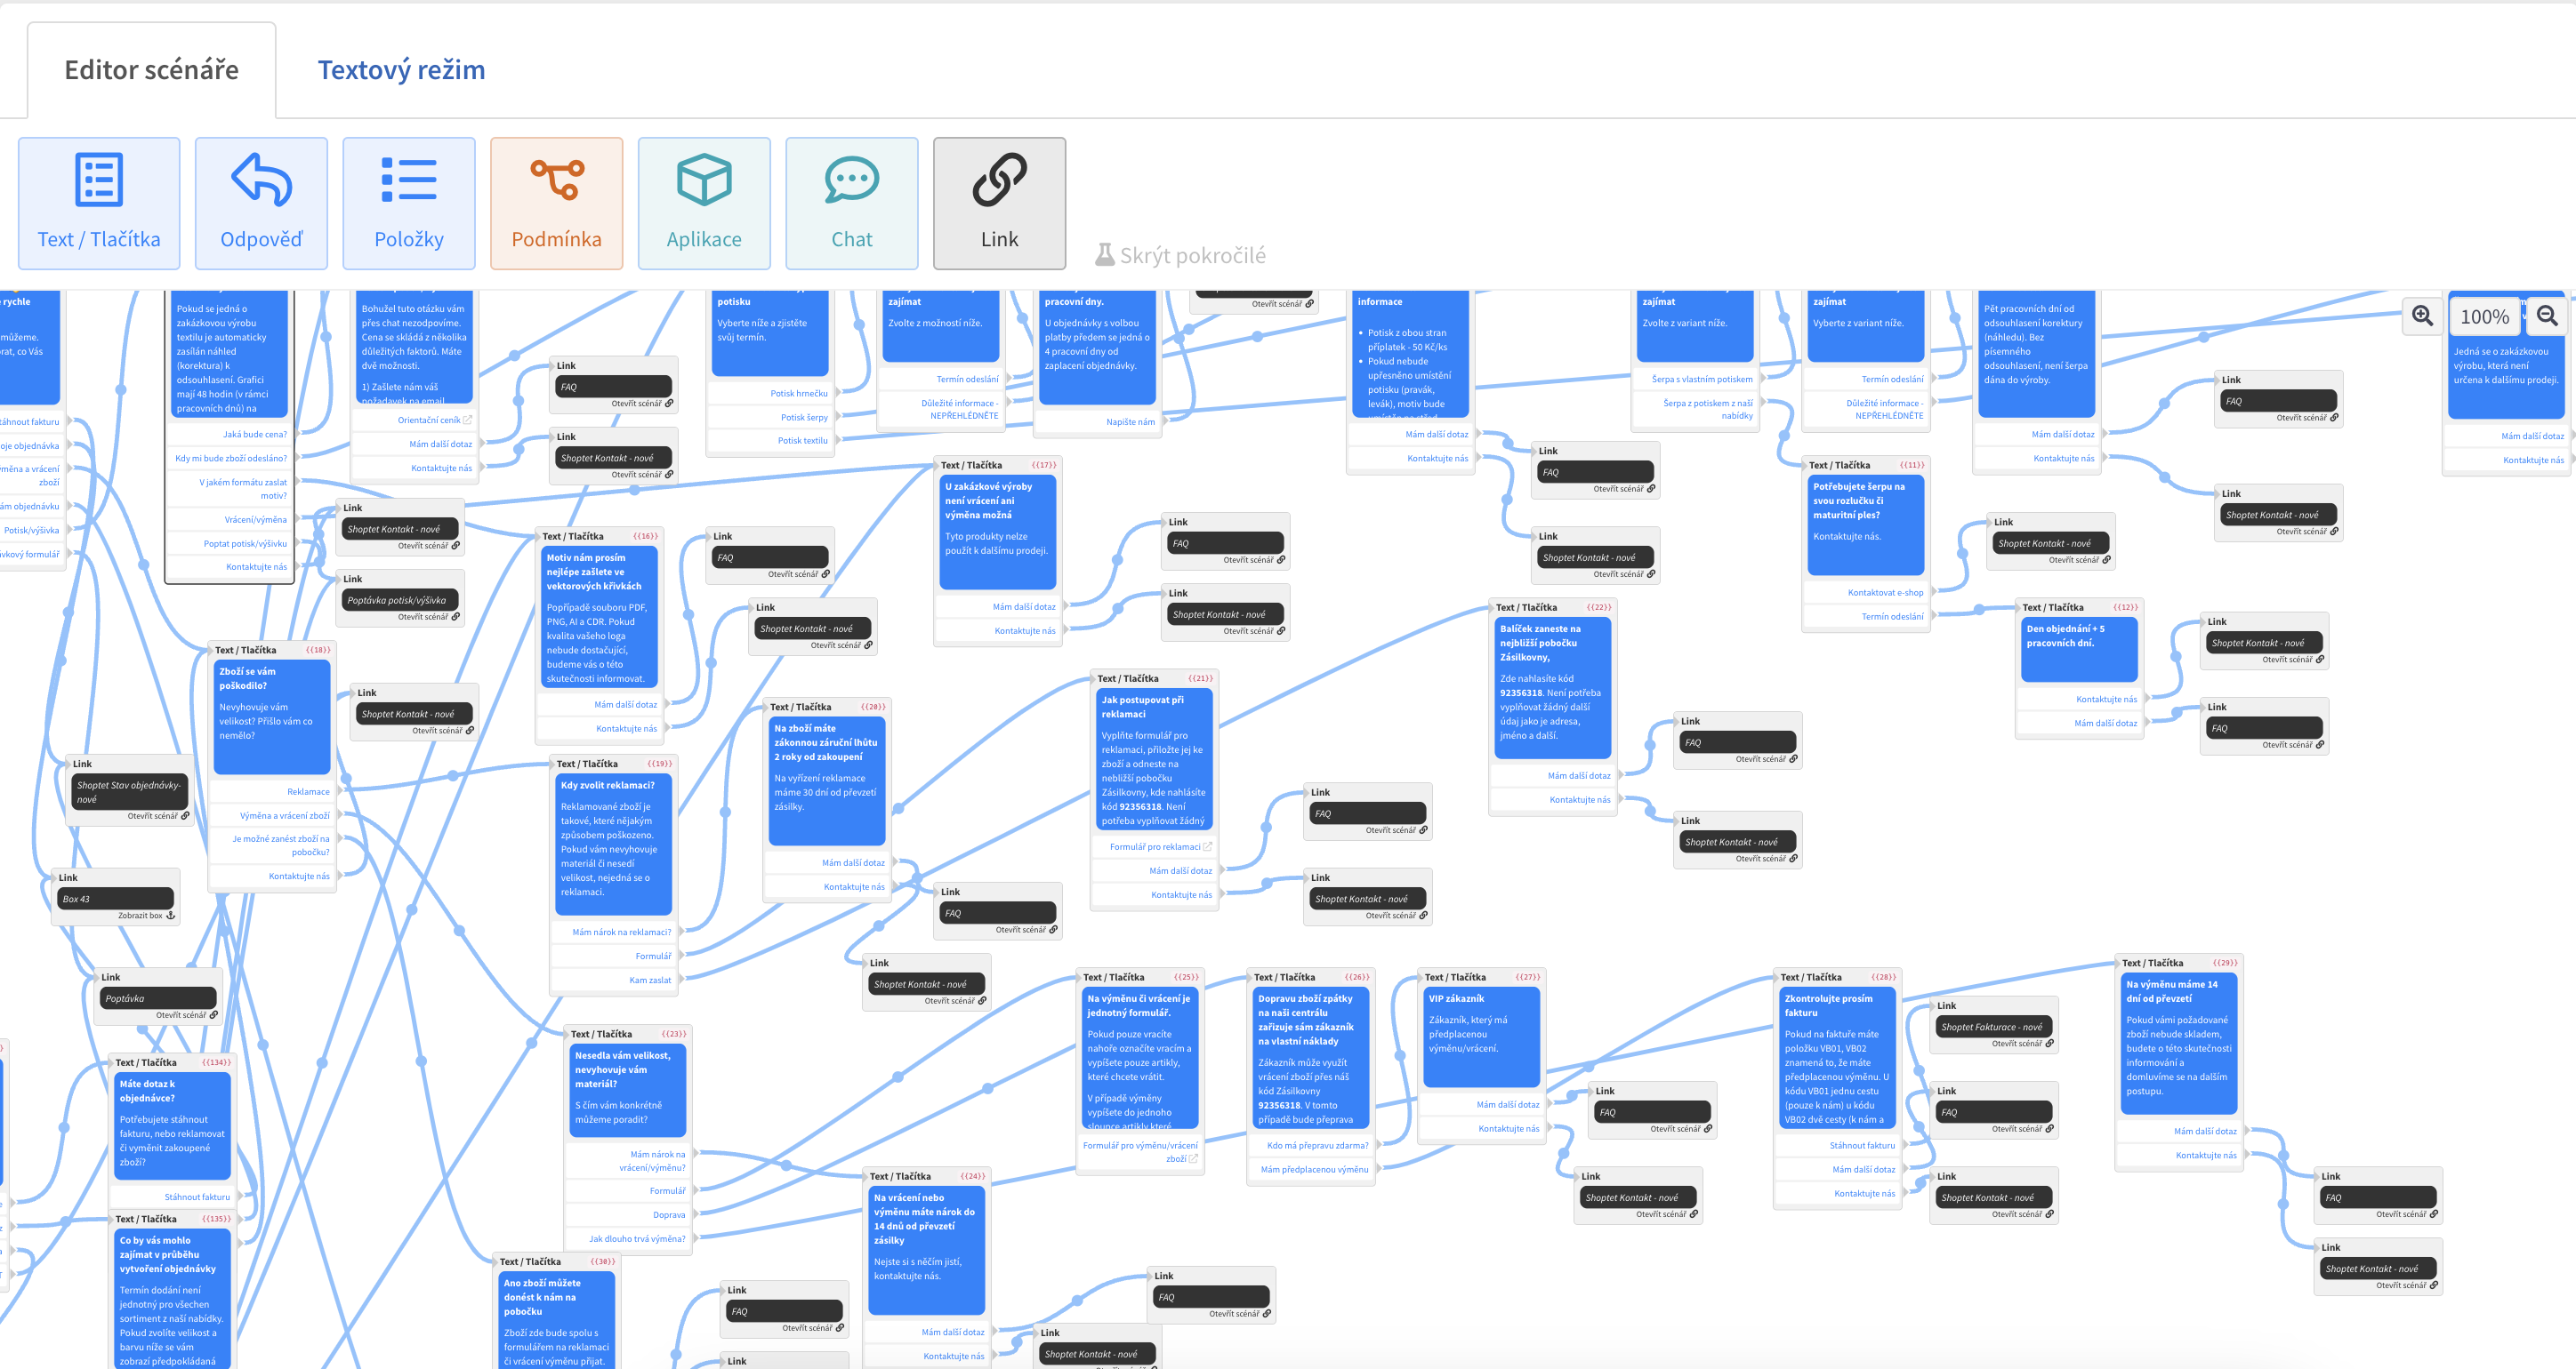
Task: Add an Odpověď reply block
Action: [261, 204]
